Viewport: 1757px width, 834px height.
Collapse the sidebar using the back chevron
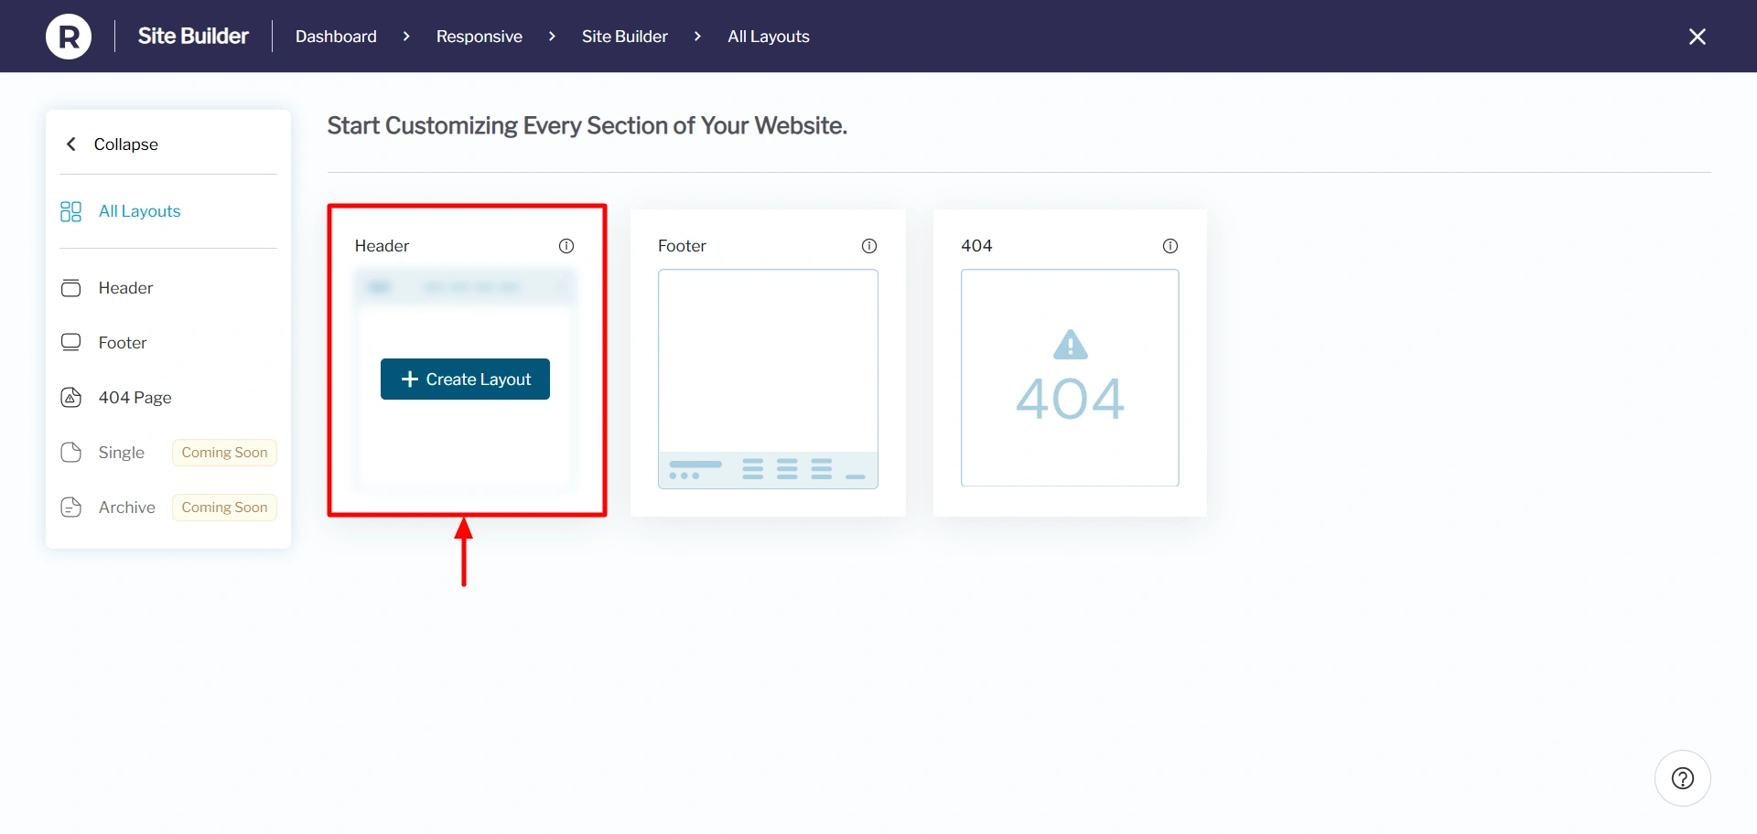tap(71, 144)
